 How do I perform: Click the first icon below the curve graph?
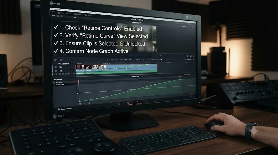80,104
